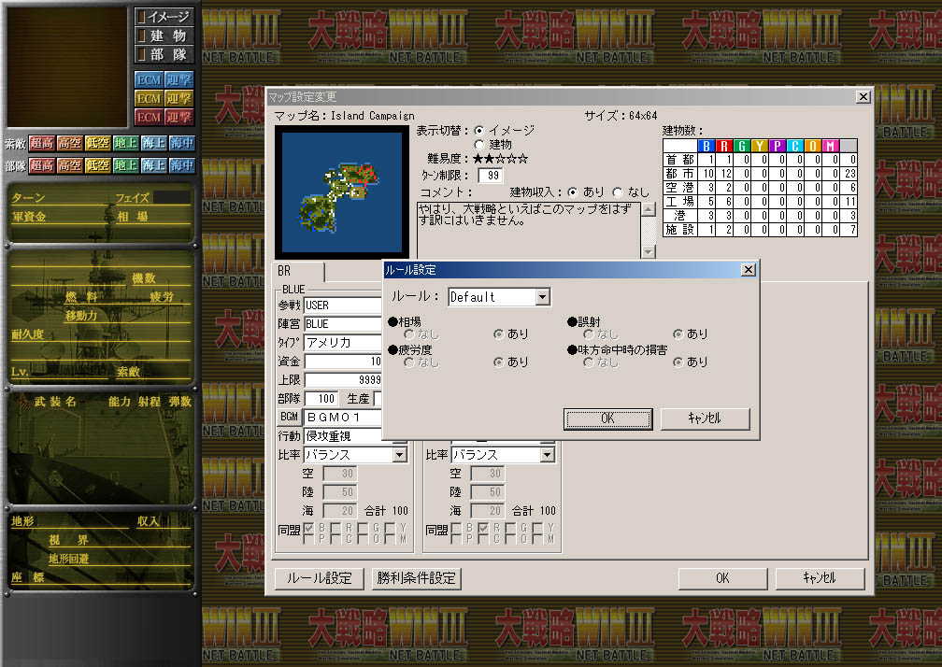Select 建物 radio under 表示切替
Image resolution: width=942 pixels, height=667 pixels.
(478, 145)
